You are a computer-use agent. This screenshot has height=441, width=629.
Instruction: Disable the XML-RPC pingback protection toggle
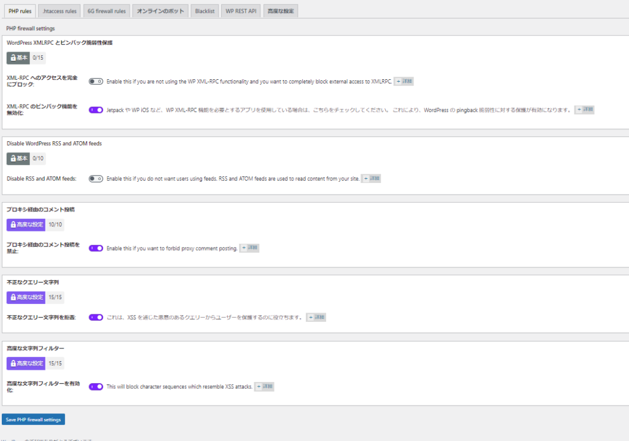96,110
